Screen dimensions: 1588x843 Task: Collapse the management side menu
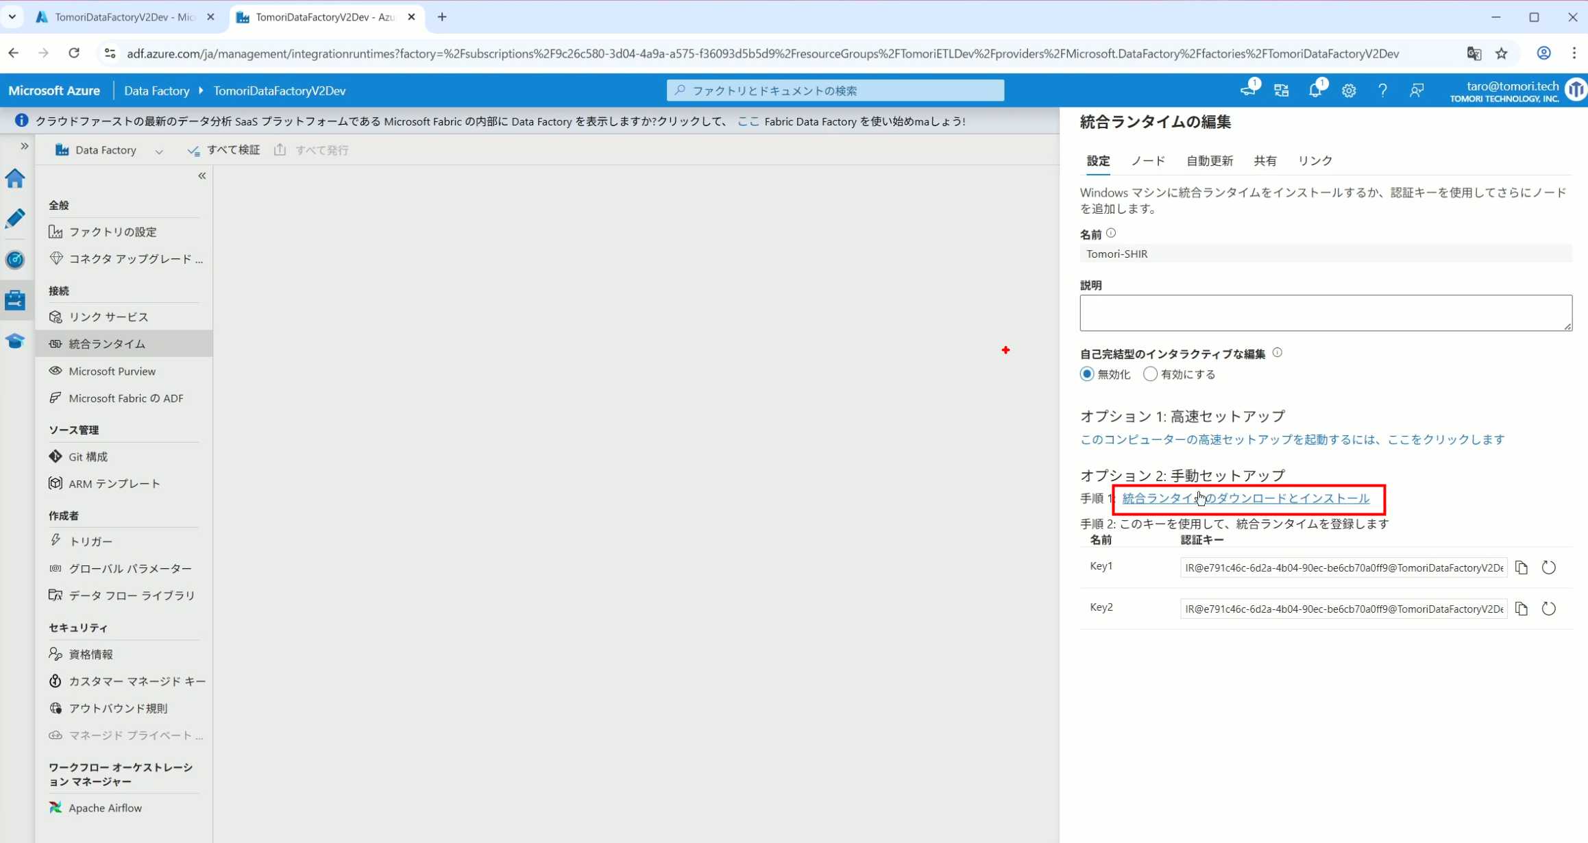pyautogui.click(x=201, y=176)
